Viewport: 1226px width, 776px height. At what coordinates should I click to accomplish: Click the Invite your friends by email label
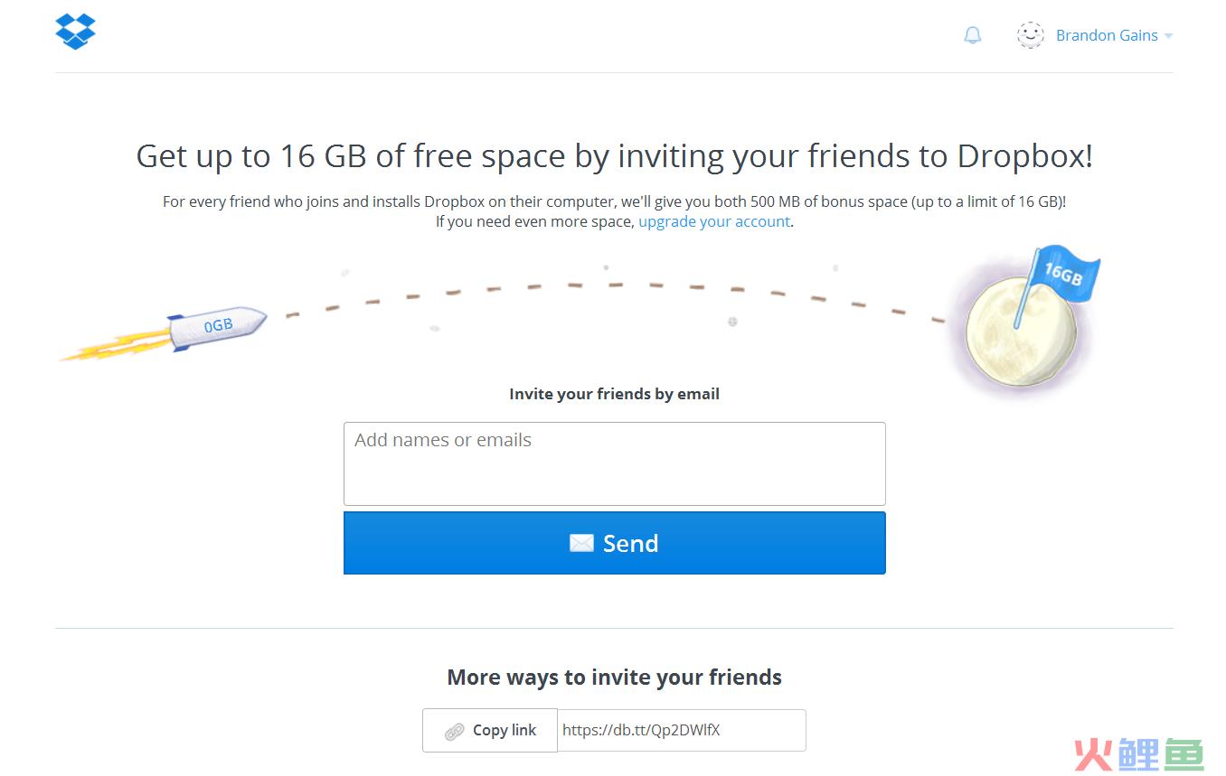(x=615, y=394)
